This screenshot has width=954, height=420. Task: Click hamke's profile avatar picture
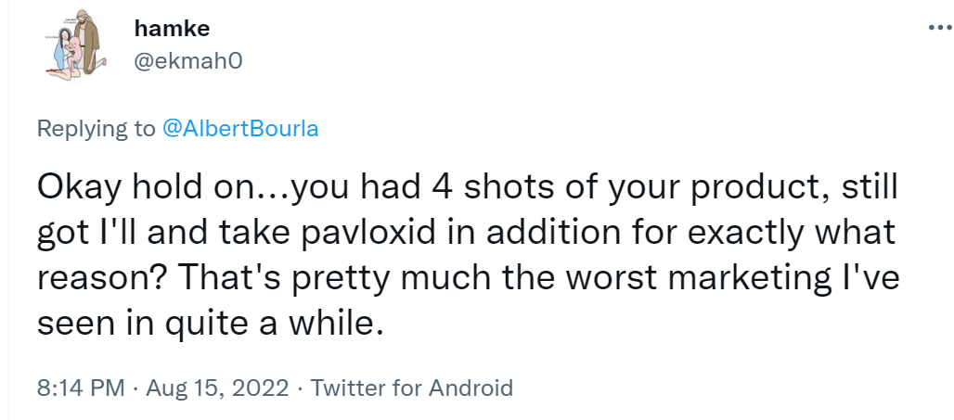click(73, 47)
